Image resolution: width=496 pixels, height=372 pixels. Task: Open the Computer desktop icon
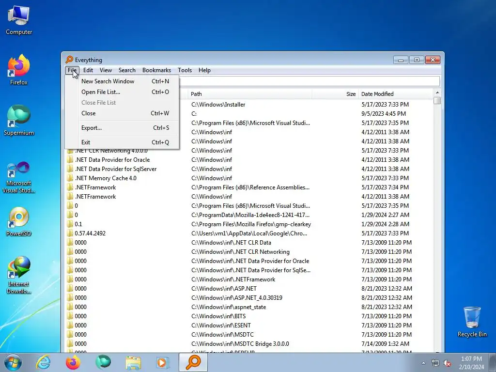pyautogui.click(x=19, y=20)
